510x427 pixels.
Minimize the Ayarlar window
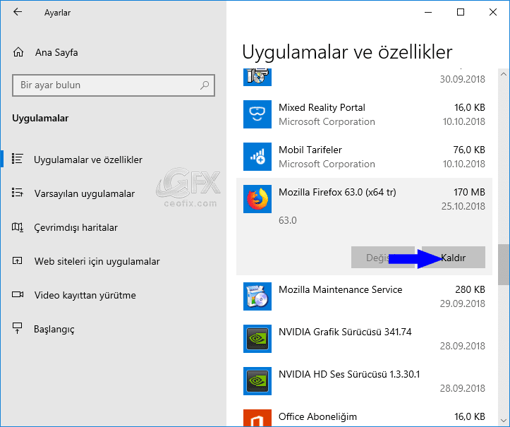[x=428, y=13]
